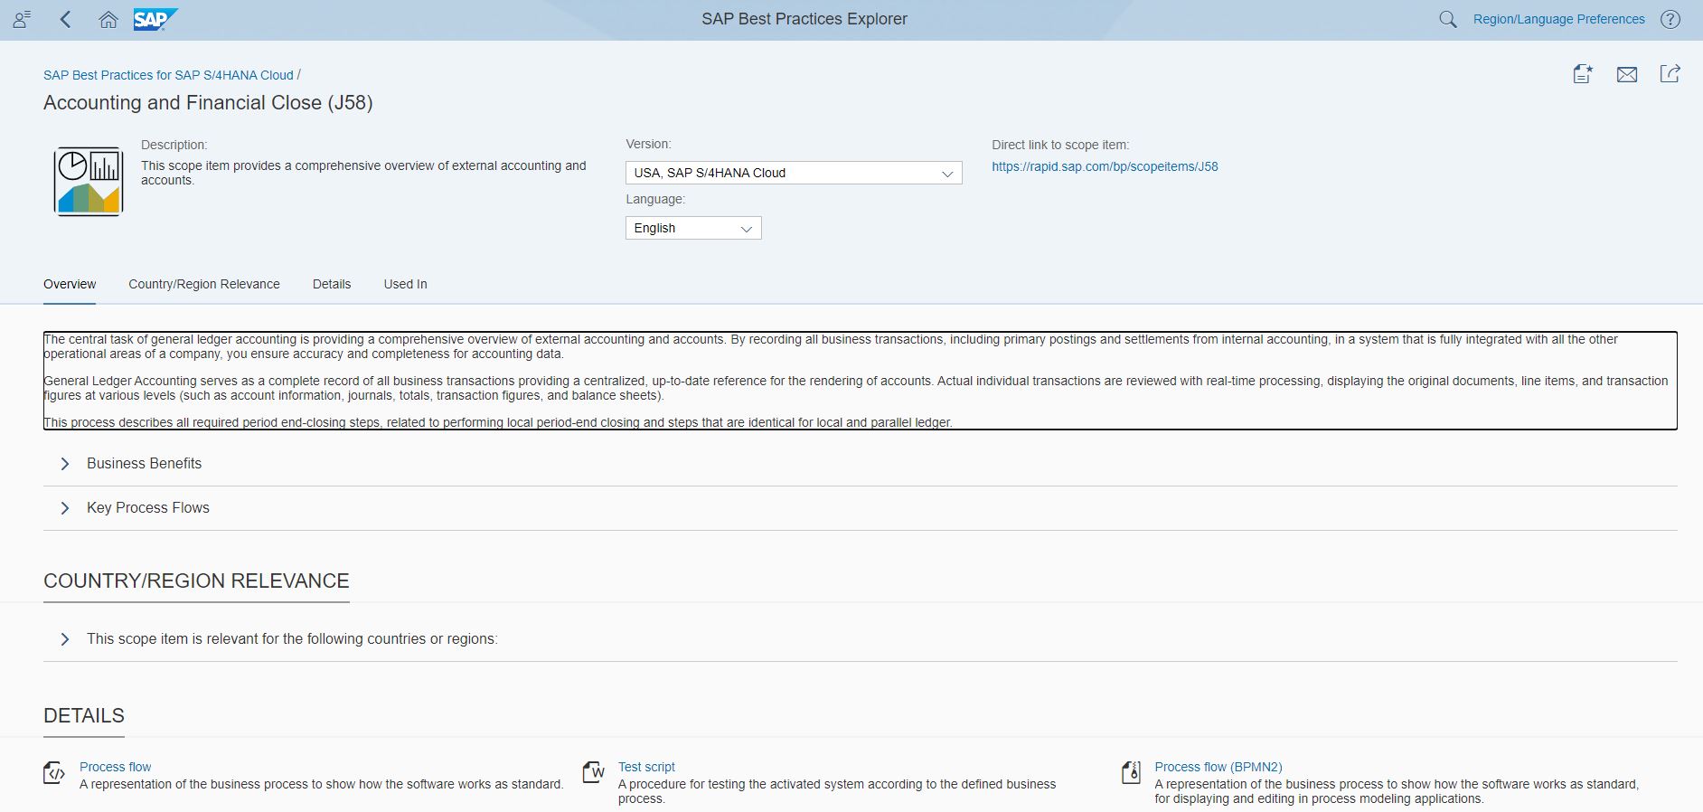Screen dimensions: 1703x812
Task: Open the Test script link
Action: pos(646,767)
